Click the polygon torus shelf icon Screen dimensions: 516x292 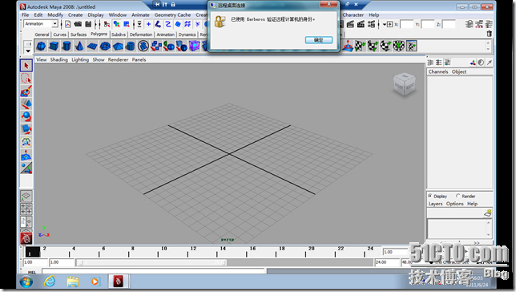click(x=105, y=47)
